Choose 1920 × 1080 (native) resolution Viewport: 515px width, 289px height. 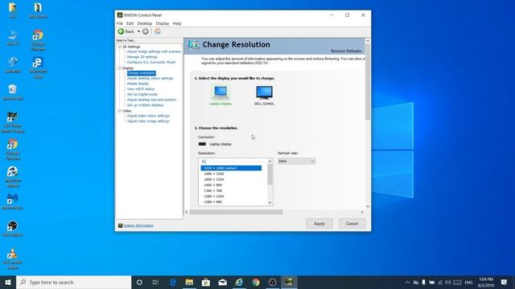click(x=231, y=168)
